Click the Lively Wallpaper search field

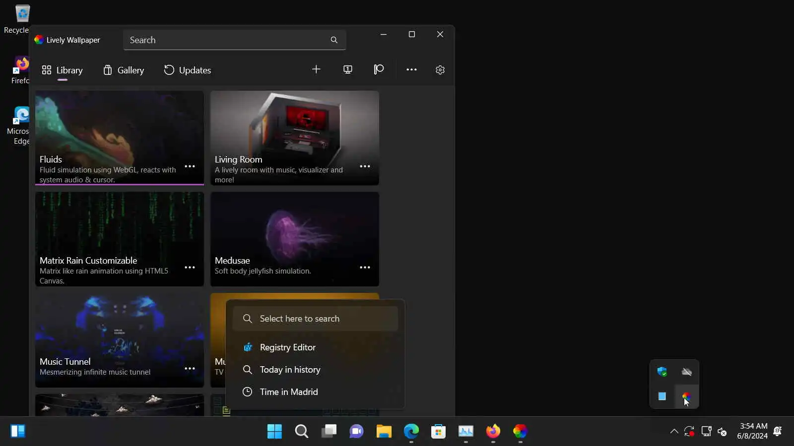coord(234,40)
